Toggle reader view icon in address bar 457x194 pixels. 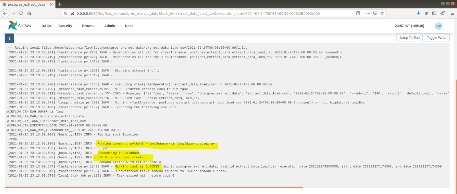(x=358, y=13)
